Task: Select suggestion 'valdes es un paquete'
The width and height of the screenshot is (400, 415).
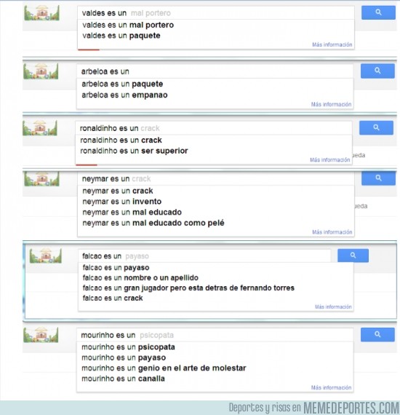Action: tap(121, 36)
